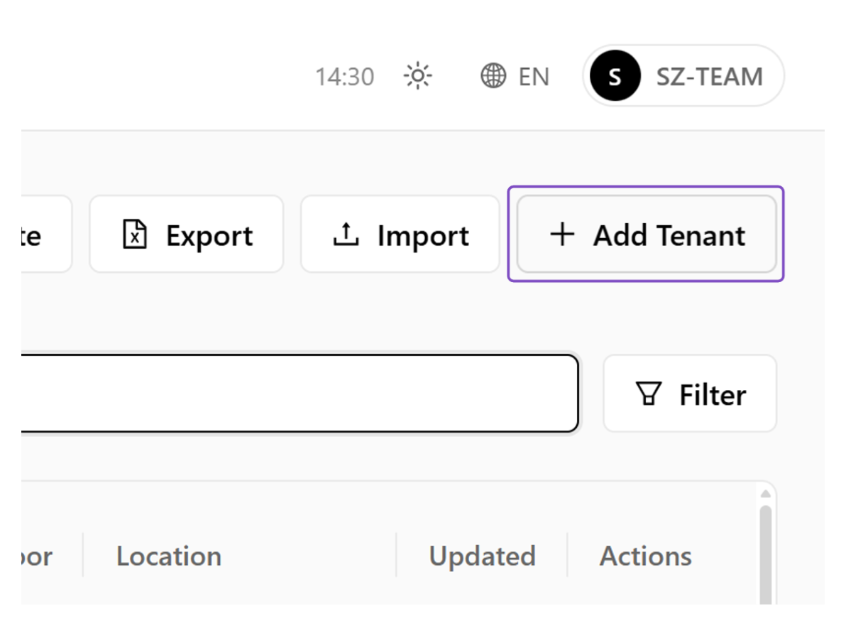Open the Filter options
The width and height of the screenshot is (846, 626).
[x=690, y=394]
